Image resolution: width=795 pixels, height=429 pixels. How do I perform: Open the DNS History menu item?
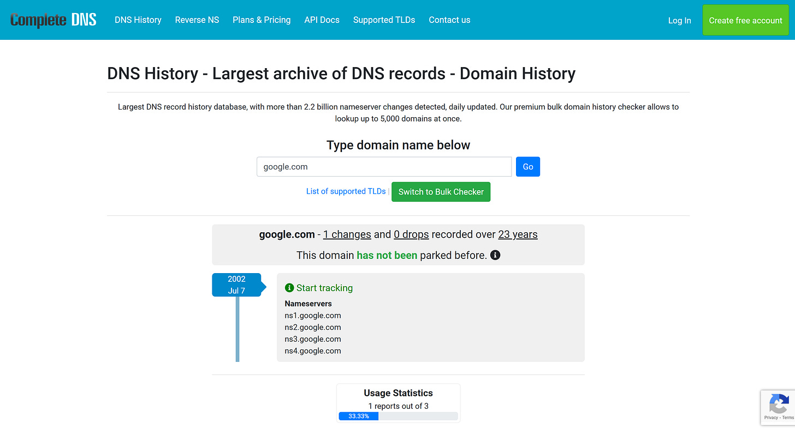click(138, 20)
